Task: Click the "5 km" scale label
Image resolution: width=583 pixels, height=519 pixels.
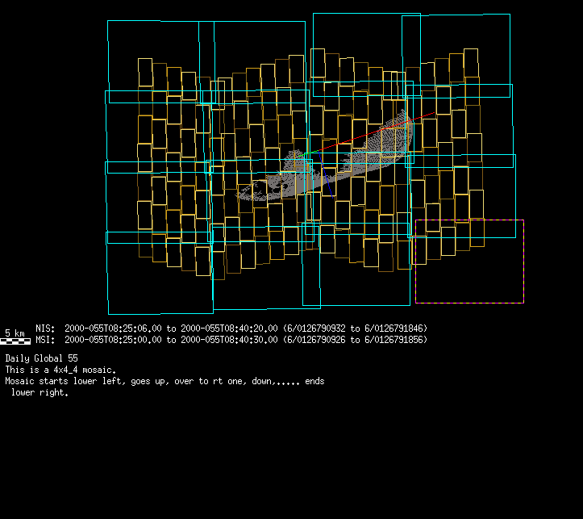Action: (15, 333)
